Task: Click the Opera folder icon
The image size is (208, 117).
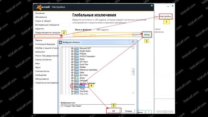Action: 78,59
